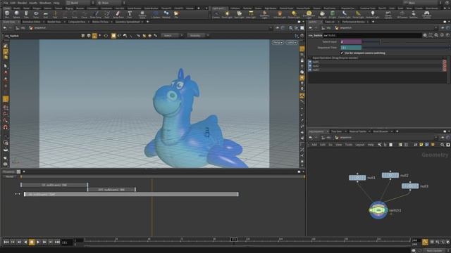Viewport: 451px width, 253px height.
Task: Open parameter pane path history dropdown
Action: coord(436,28)
